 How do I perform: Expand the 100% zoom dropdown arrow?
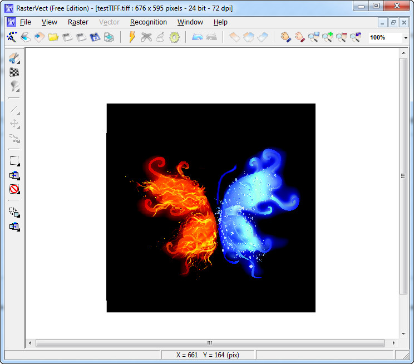click(x=406, y=38)
